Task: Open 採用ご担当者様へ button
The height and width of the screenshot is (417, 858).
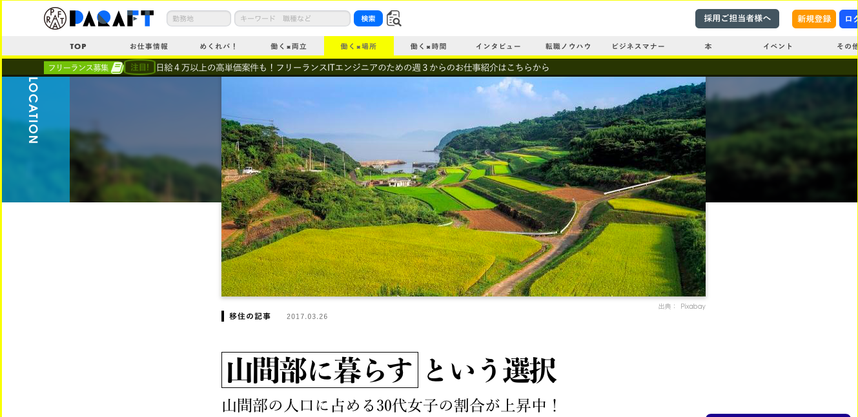Action: pyautogui.click(x=737, y=19)
